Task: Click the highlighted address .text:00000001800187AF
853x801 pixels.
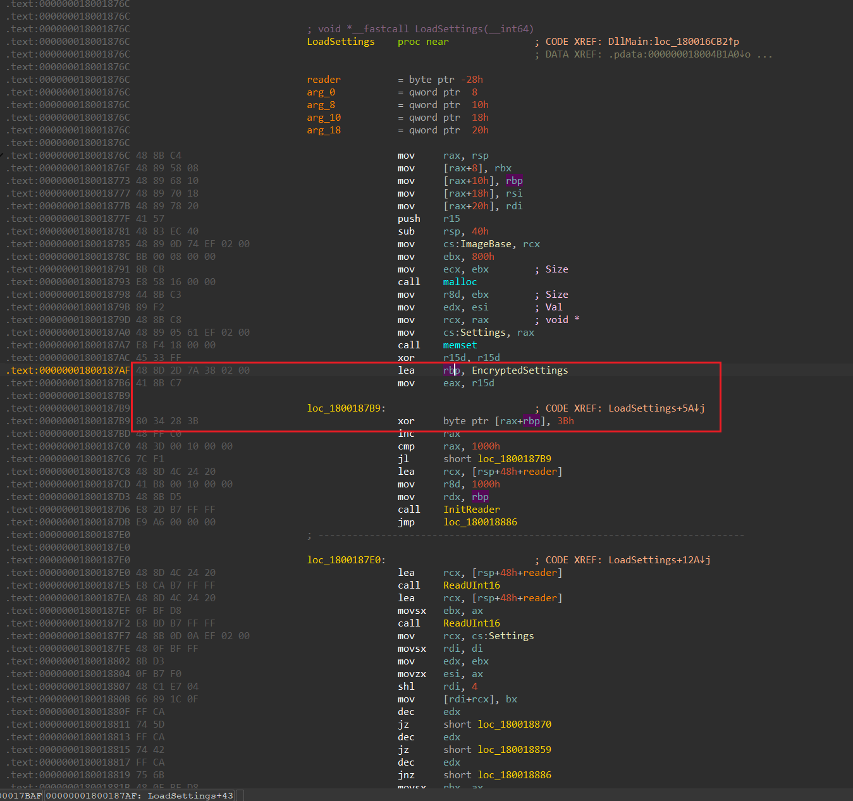Action: pos(70,370)
